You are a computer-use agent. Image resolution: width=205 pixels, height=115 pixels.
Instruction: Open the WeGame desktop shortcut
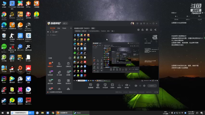pos(12,15)
